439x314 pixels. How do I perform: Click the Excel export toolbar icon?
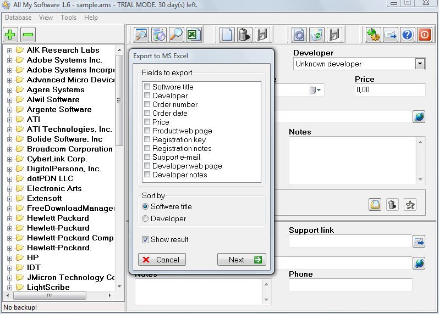tap(194, 35)
